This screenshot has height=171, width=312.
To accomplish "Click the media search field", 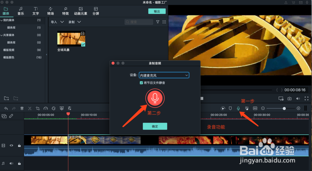I will point(139,22).
